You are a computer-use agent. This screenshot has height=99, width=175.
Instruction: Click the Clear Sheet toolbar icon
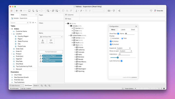[57, 11]
